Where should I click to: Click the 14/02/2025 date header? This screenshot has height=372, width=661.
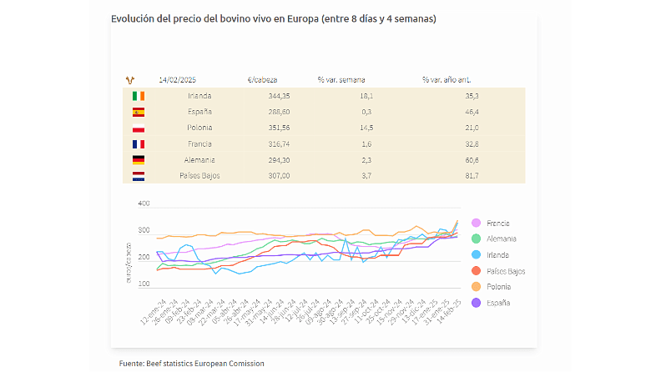click(x=176, y=80)
